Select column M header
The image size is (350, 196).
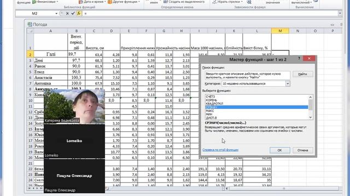coord(280,31)
